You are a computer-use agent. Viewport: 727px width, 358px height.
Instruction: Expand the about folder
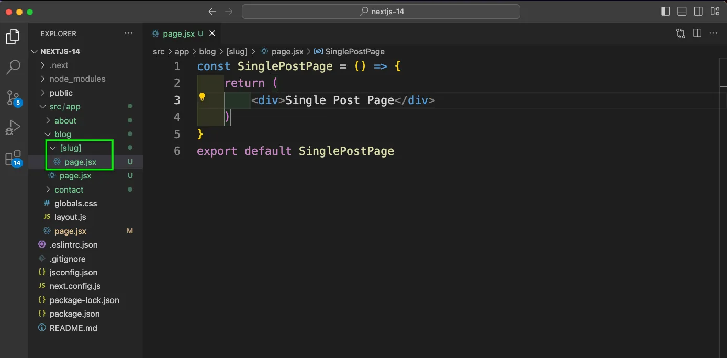tap(86, 120)
